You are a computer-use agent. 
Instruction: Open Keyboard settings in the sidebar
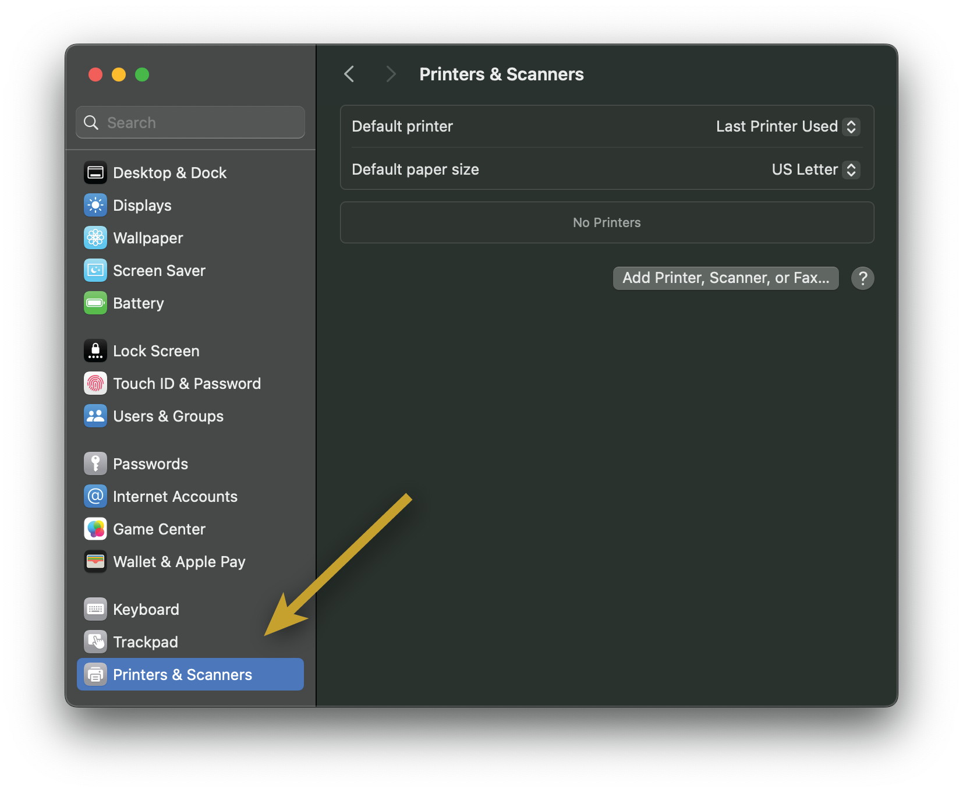coord(146,610)
